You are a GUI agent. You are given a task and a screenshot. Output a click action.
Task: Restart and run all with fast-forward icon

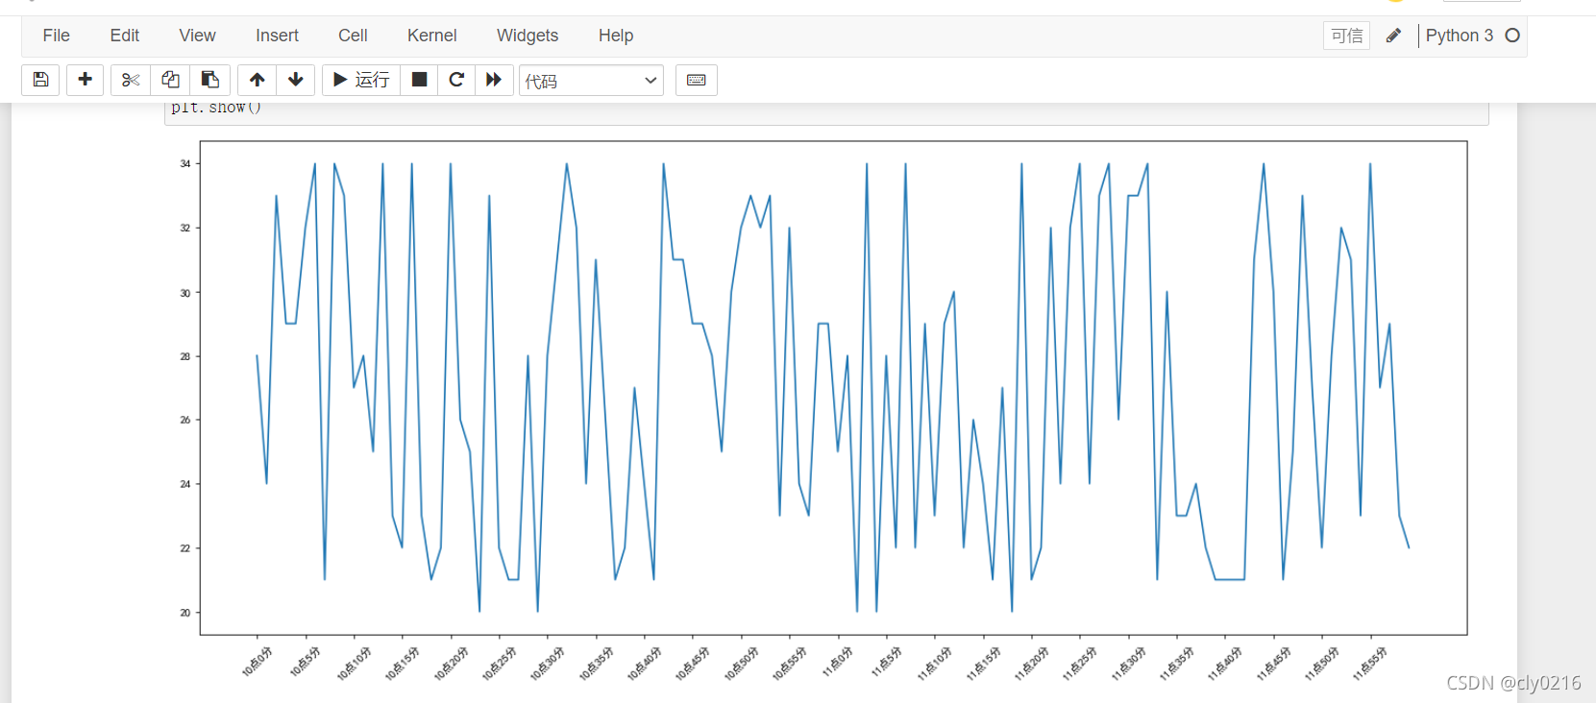pyautogui.click(x=494, y=80)
